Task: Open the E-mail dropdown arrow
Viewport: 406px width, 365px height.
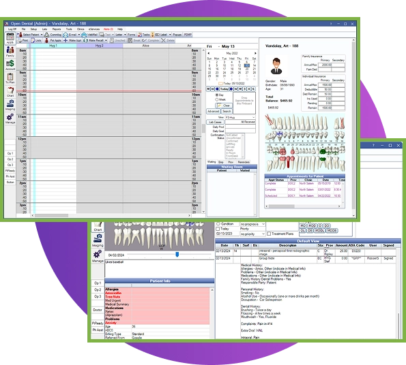Action: 79,35
